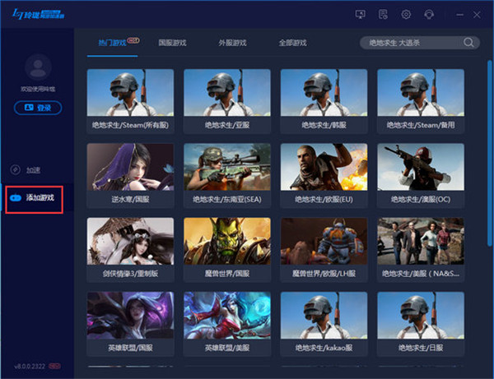Viewport: 494px width, 379px height.
Task: Open 英雄联盟/国服 game card
Action: (x=130, y=324)
